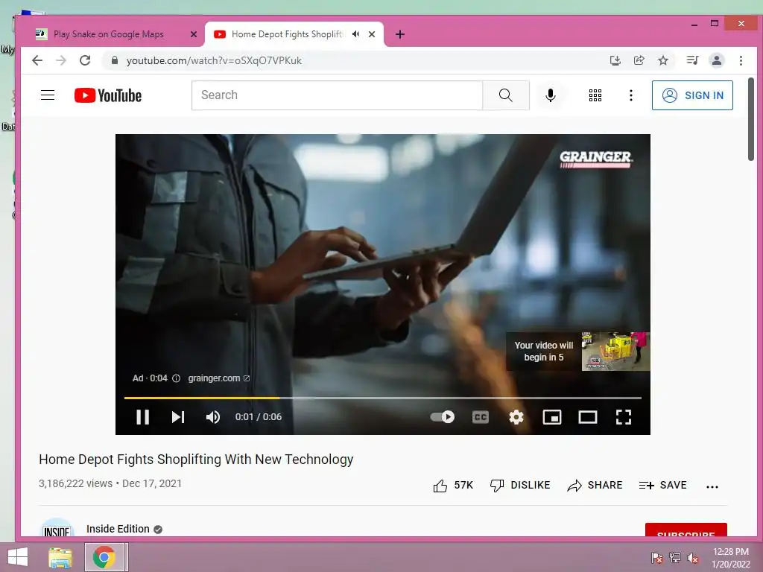Click the address bar URL

click(214, 60)
